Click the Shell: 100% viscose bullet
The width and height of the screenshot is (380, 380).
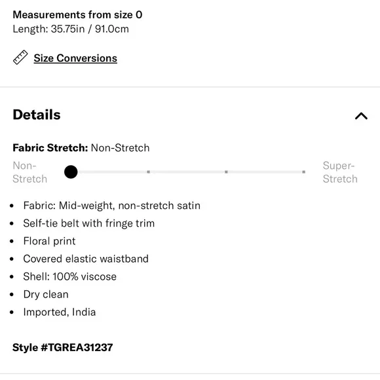(x=70, y=276)
